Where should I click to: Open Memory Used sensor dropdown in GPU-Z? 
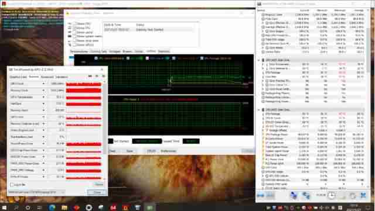[43, 110]
